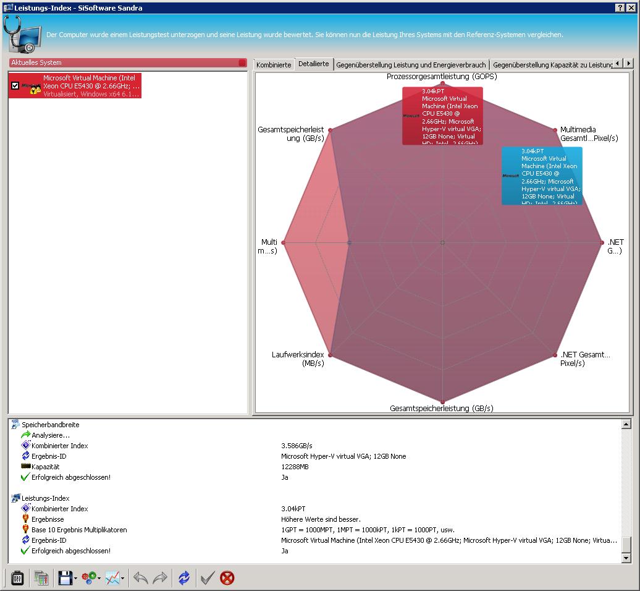The height and width of the screenshot is (591, 640).
Task: Click the copy results toolbar icon
Action: (x=41, y=578)
